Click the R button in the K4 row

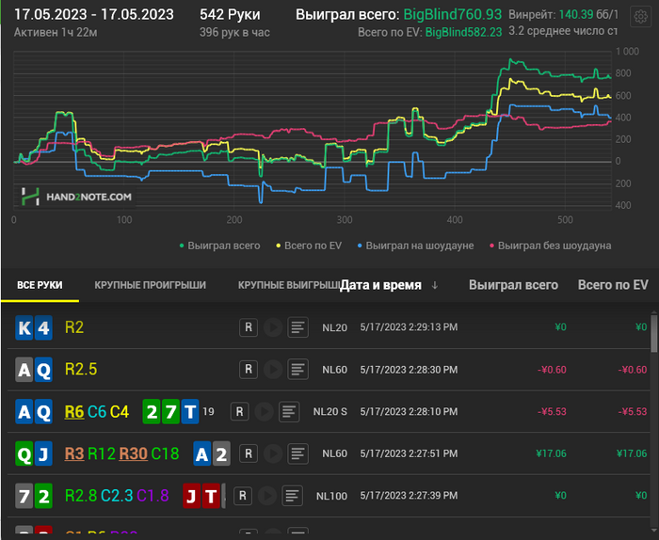[x=249, y=327]
